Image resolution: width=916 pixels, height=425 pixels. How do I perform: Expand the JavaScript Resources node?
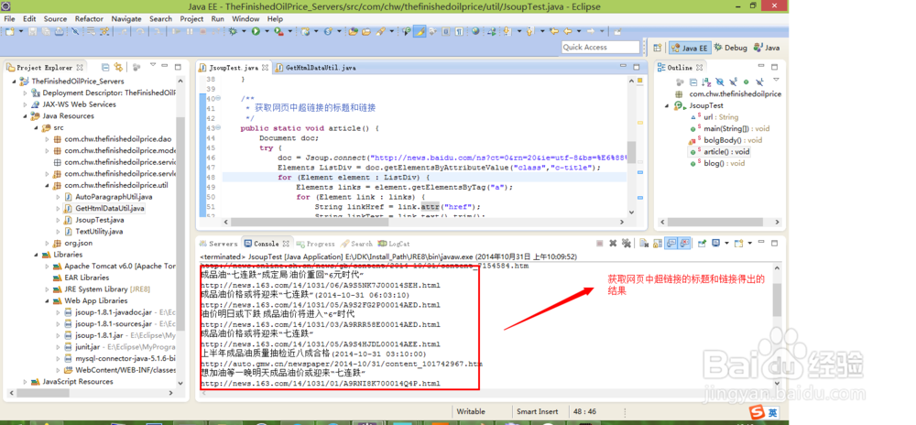pyautogui.click(x=25, y=382)
